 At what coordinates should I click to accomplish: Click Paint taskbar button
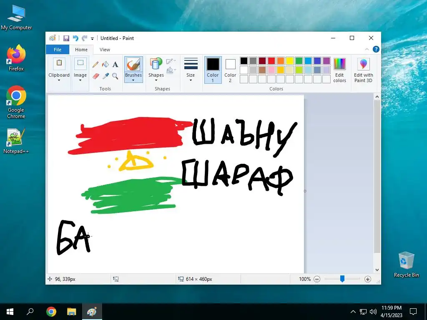tap(92, 312)
